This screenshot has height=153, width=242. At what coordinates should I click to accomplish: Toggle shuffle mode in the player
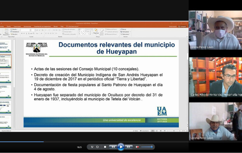coord(92,147)
